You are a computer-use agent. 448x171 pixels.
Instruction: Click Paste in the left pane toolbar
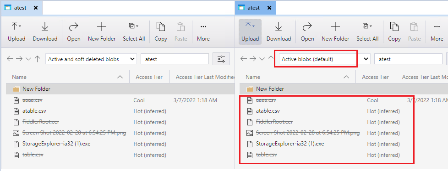(180, 32)
